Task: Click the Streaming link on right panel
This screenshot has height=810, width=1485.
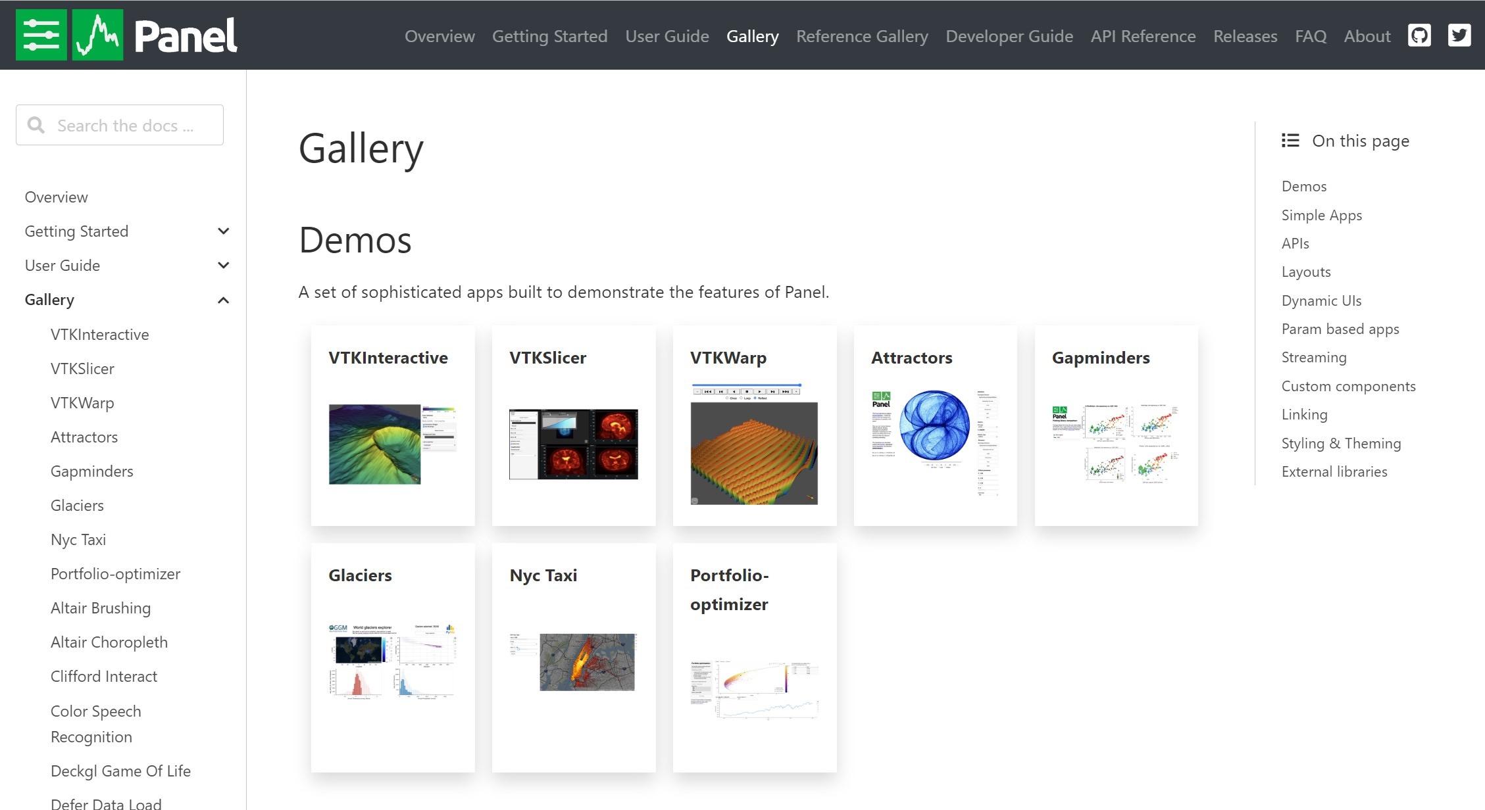Action: [1313, 356]
